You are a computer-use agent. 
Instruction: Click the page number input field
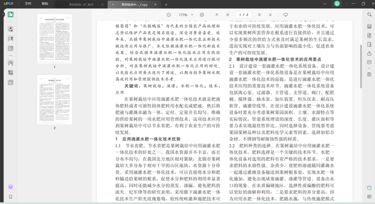tap(243, 15)
